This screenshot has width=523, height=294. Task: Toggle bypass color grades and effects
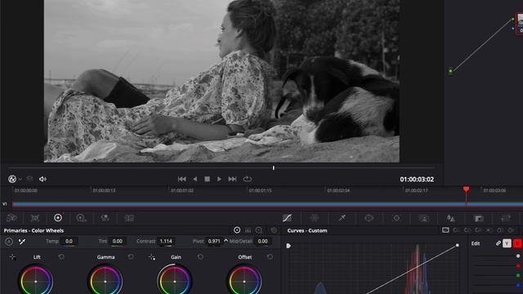(x=12, y=179)
